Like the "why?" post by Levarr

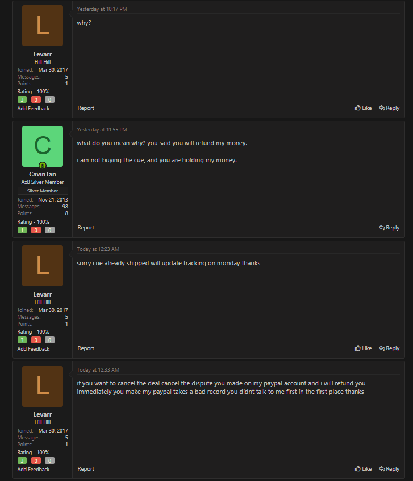click(363, 108)
